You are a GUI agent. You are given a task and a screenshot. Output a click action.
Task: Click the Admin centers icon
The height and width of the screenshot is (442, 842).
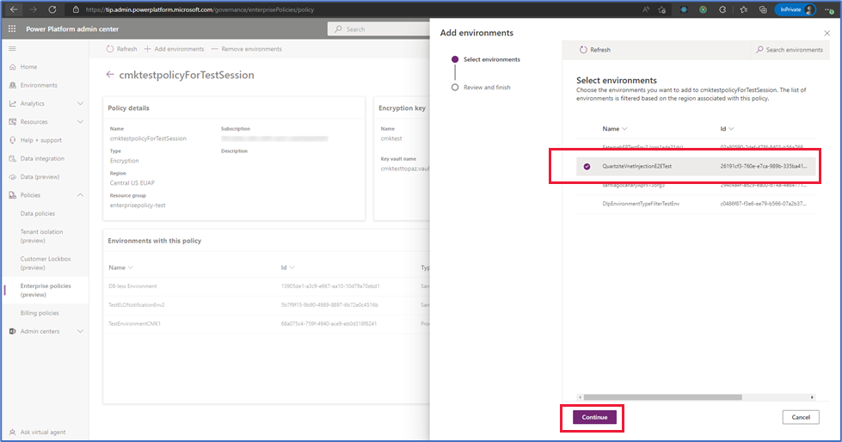tap(13, 331)
